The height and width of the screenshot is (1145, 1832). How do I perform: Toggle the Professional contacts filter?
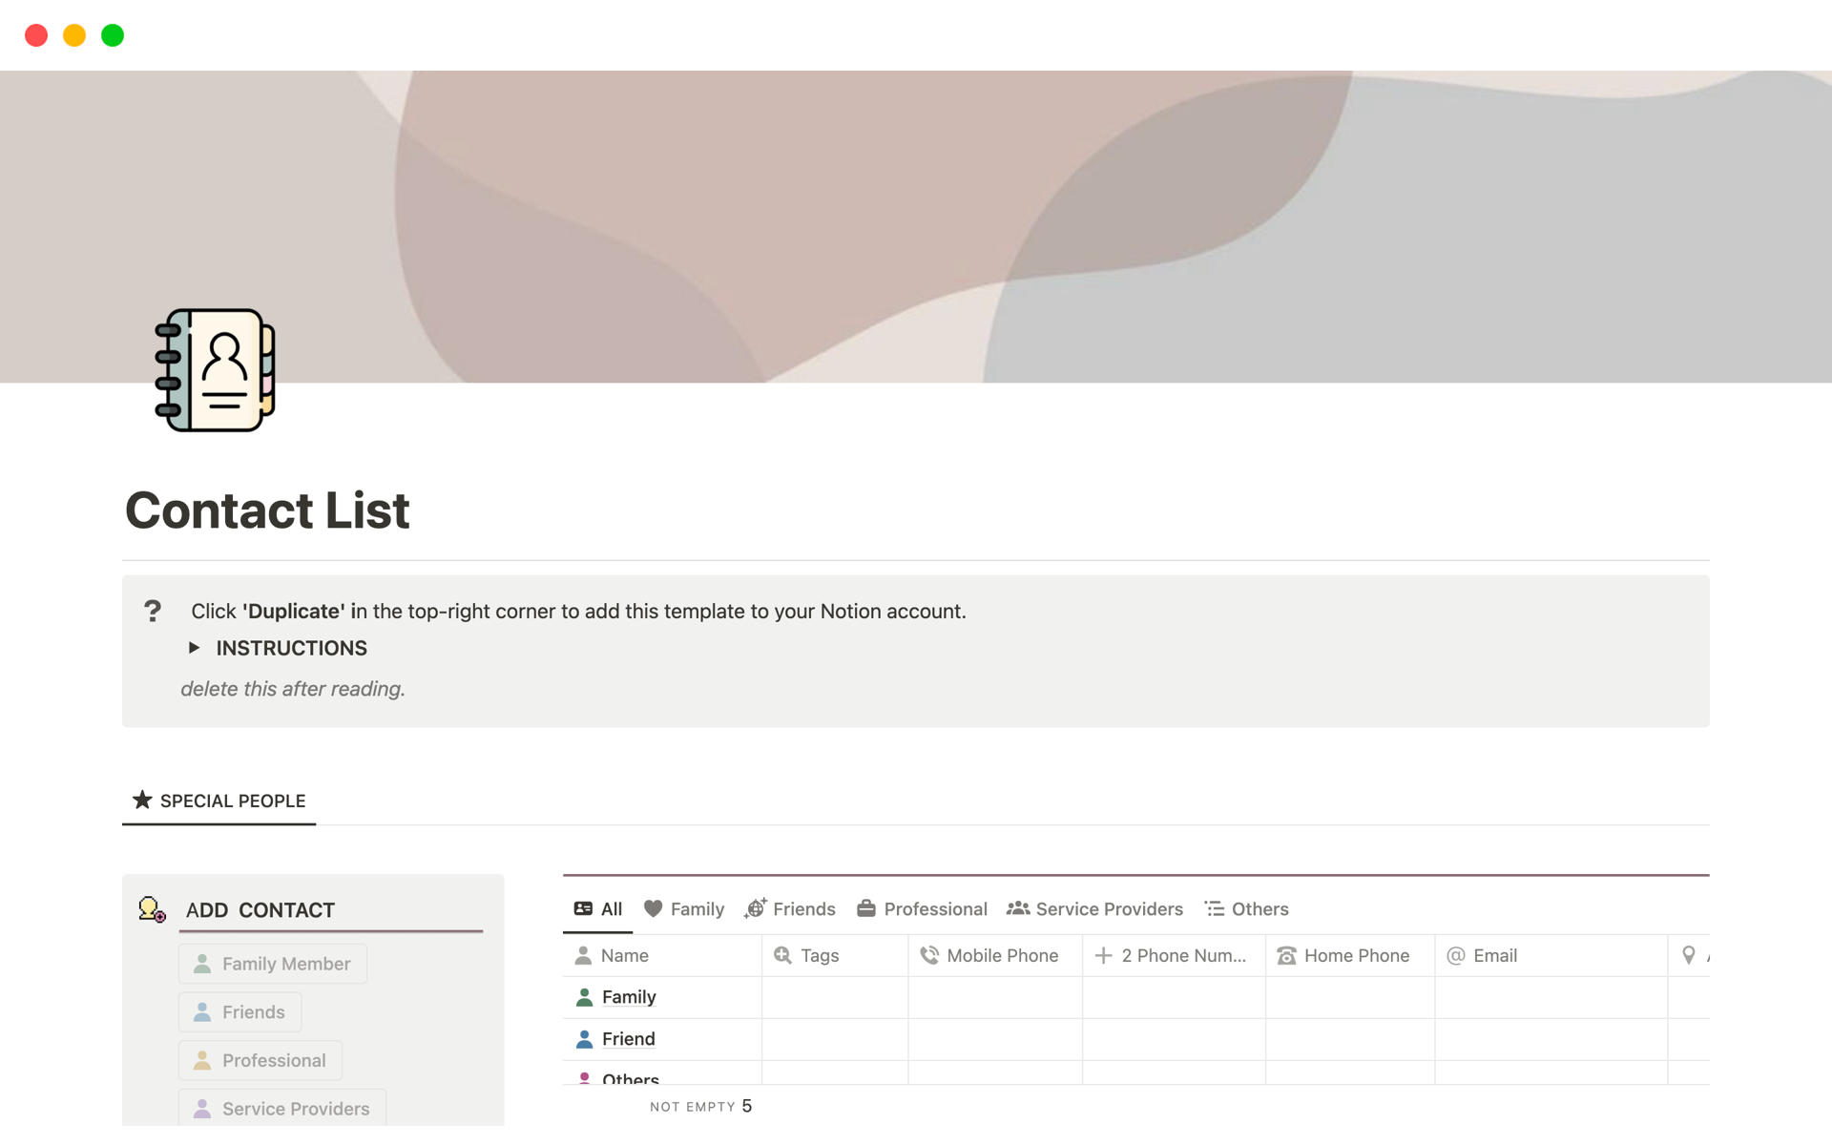(x=924, y=909)
